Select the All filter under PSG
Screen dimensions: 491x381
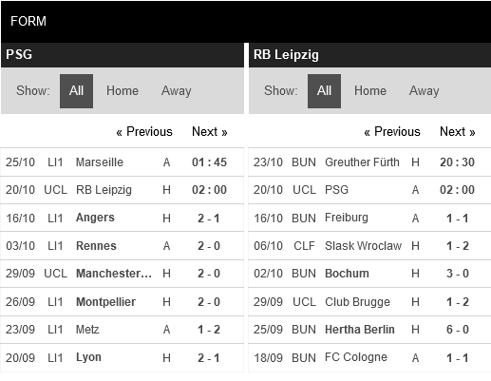[x=76, y=91]
